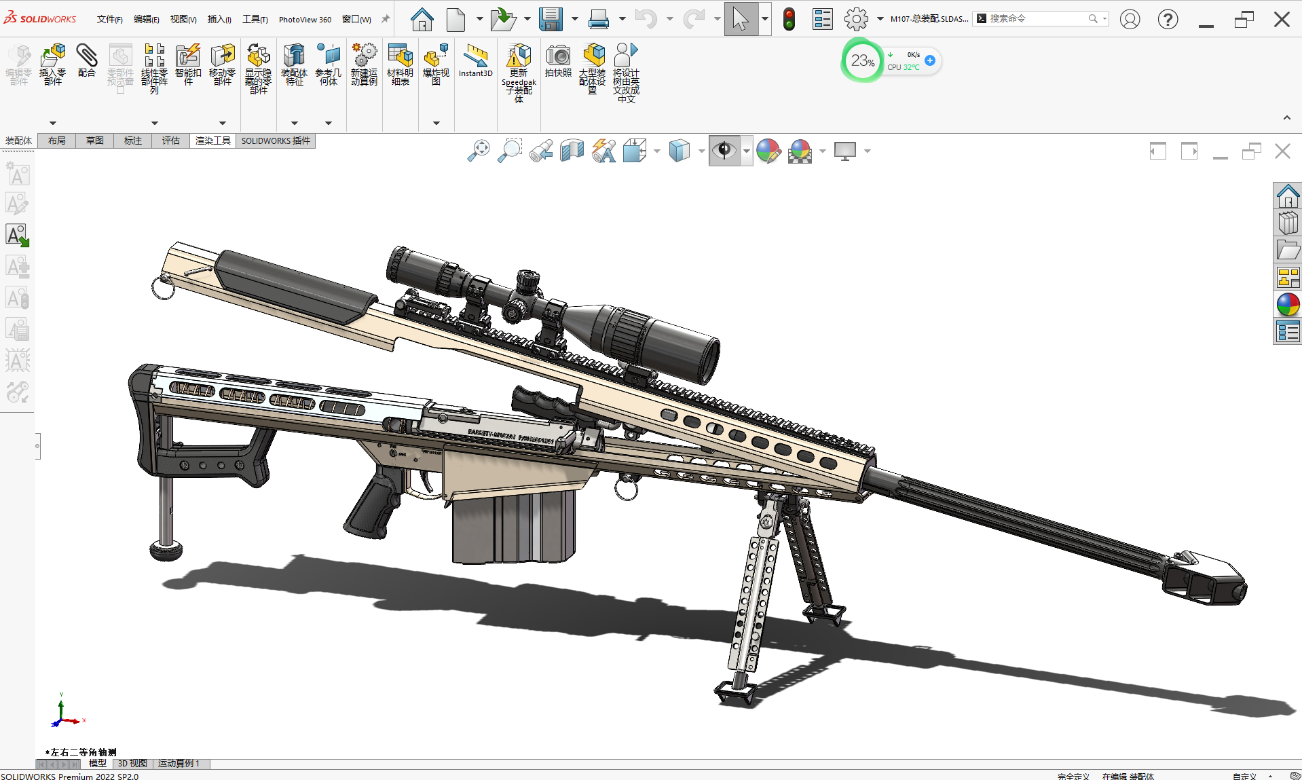
Task: Open Custom Properties task pane tab
Action: pyautogui.click(x=1288, y=332)
